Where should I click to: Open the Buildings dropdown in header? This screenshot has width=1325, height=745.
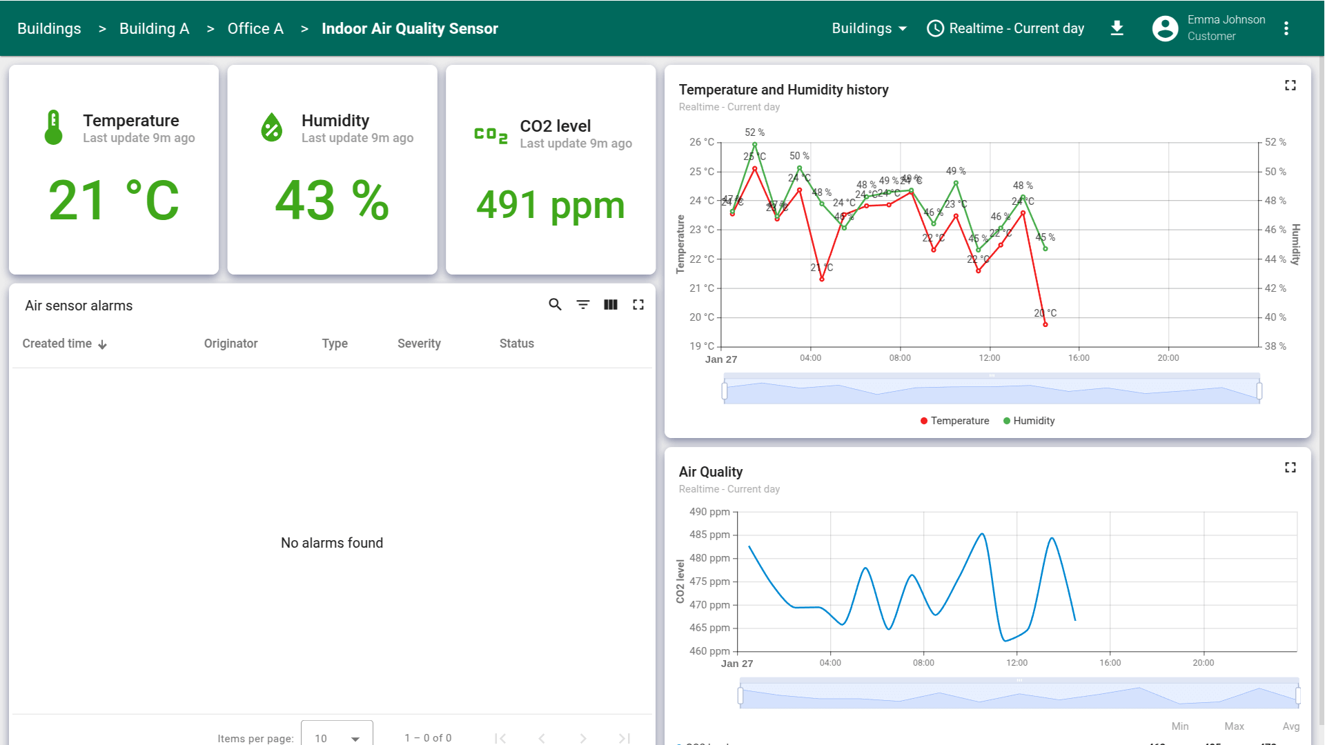point(869,28)
